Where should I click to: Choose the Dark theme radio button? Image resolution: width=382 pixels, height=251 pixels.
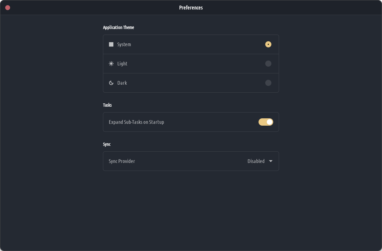[x=268, y=83]
